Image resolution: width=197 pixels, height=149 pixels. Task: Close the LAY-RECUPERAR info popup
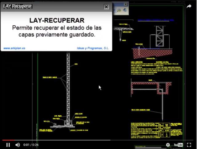[106, 7]
